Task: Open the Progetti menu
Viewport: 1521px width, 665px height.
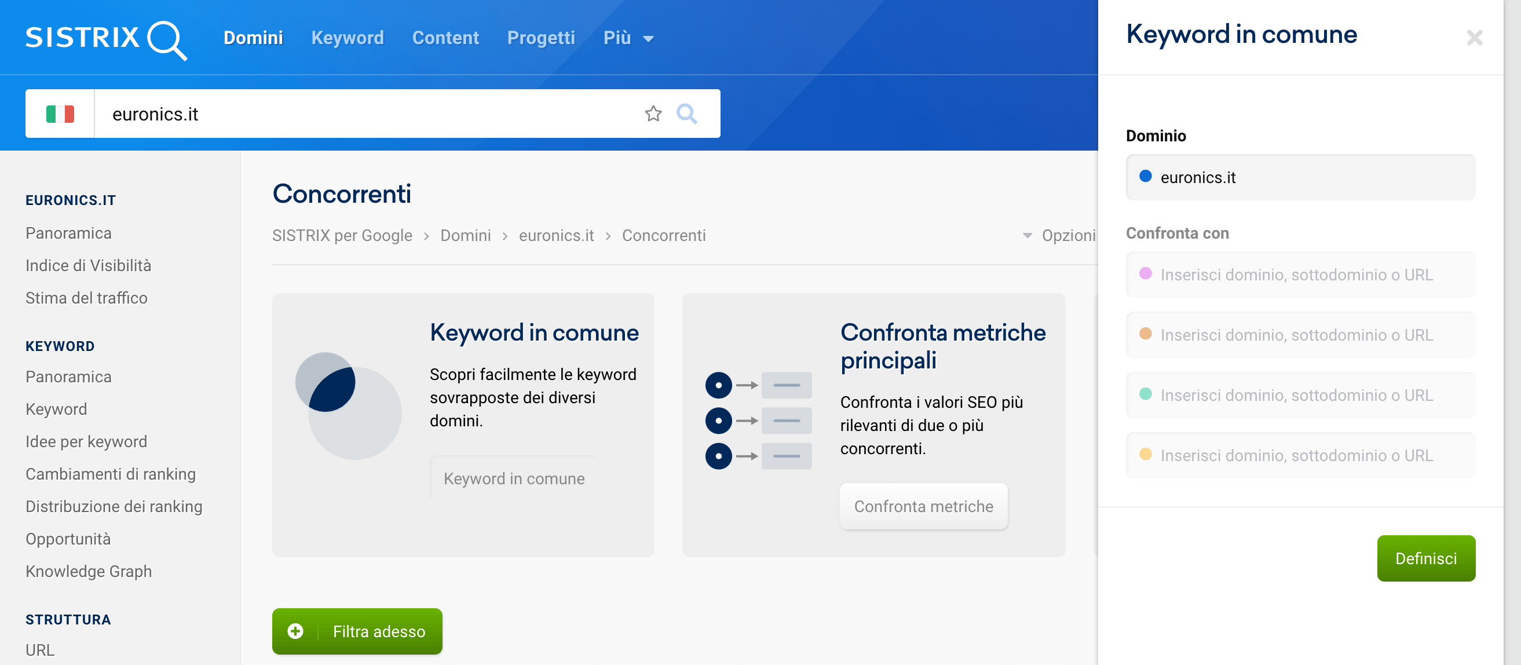Action: coord(541,38)
